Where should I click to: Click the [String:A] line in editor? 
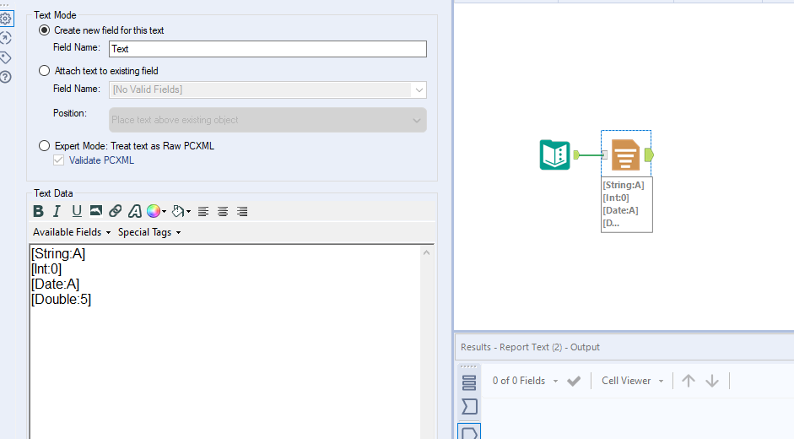pos(57,253)
